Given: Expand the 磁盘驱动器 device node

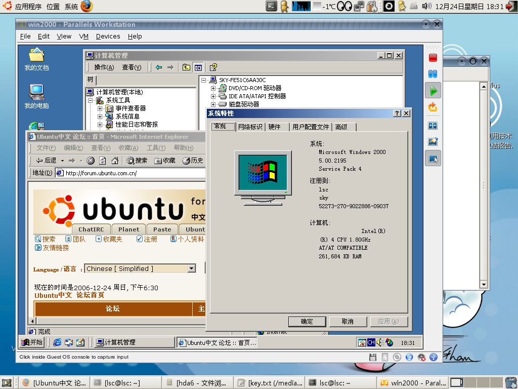Looking at the screenshot, I should tap(213, 104).
